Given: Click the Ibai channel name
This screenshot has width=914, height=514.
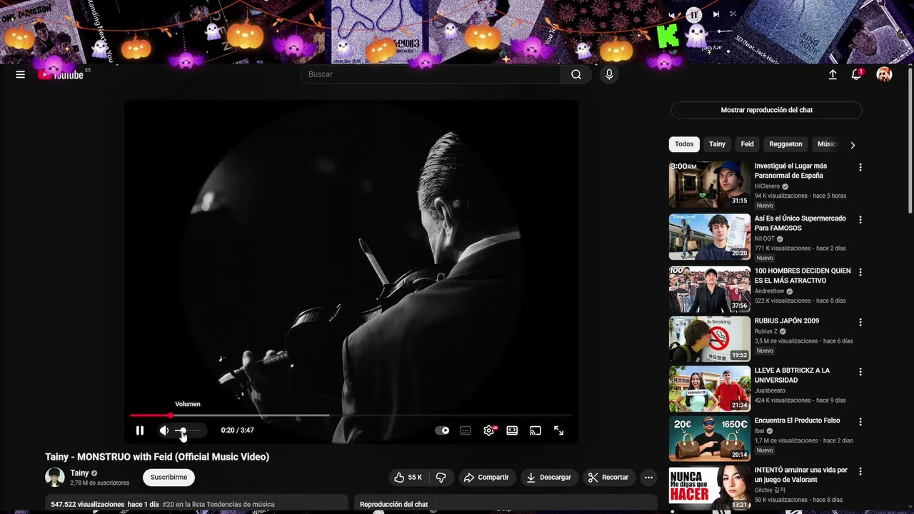Looking at the screenshot, I should click(759, 431).
